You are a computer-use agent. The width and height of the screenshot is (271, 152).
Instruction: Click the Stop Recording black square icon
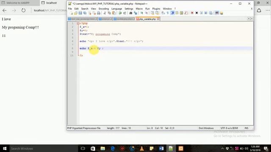[x=196, y=13]
